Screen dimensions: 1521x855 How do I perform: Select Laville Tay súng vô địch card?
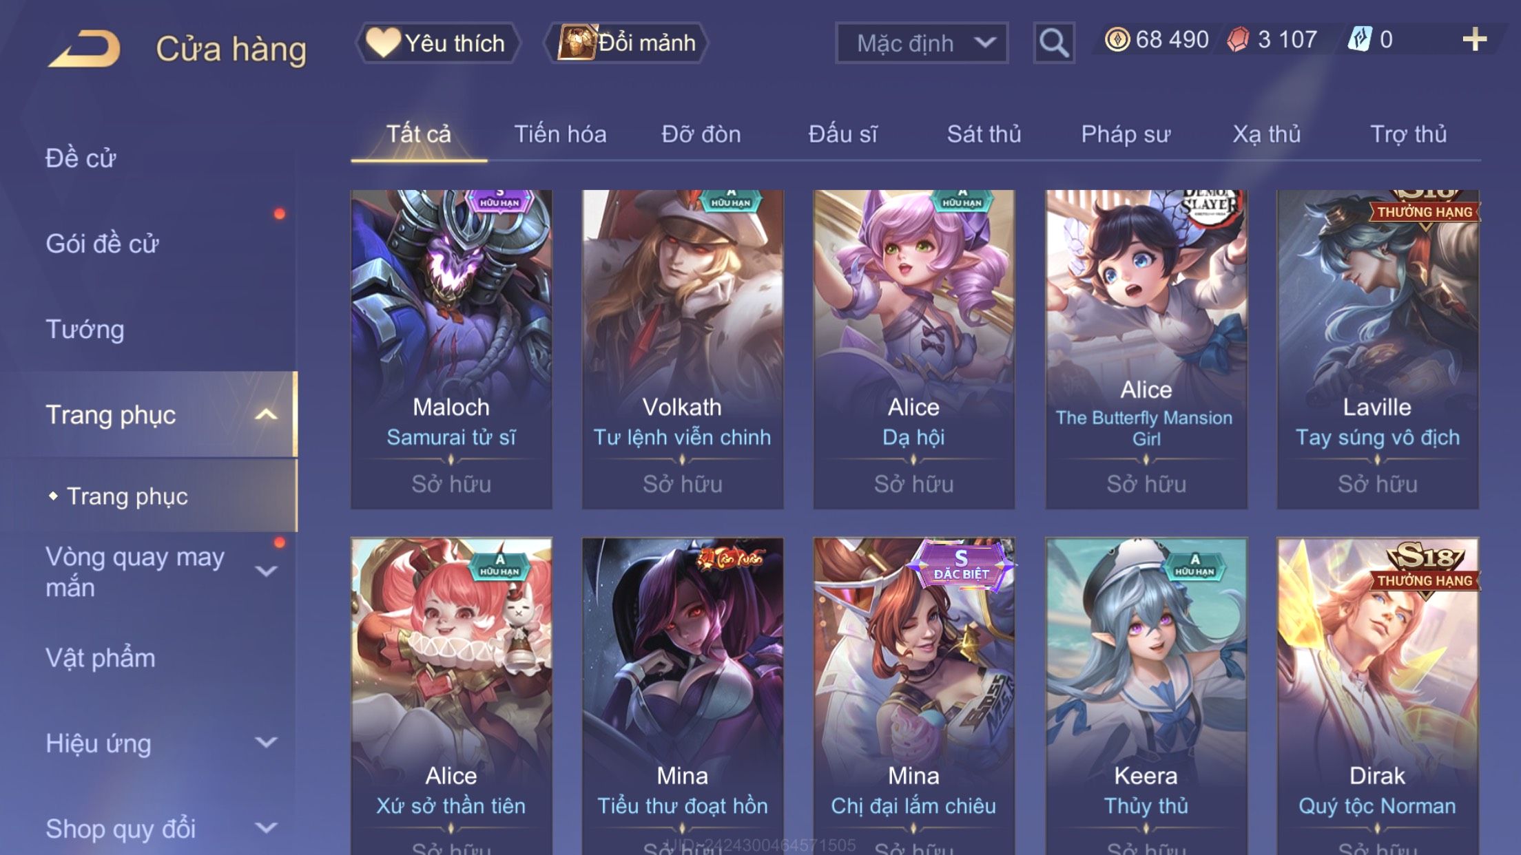click(x=1377, y=350)
